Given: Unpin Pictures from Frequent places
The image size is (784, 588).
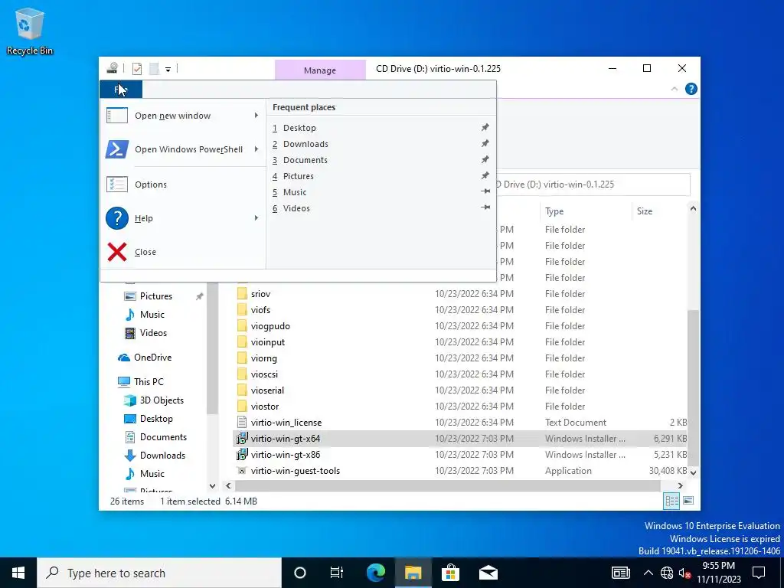Looking at the screenshot, I should coord(485,175).
